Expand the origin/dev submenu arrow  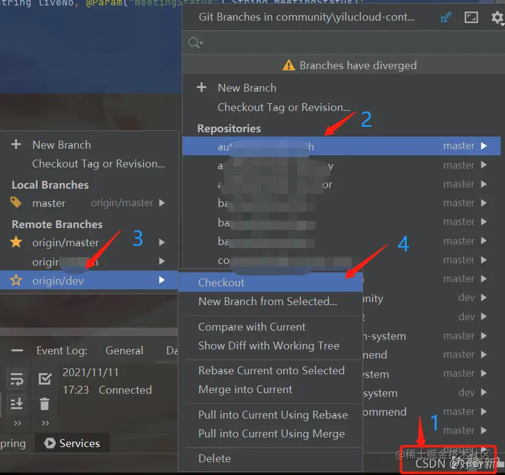pyautogui.click(x=162, y=280)
